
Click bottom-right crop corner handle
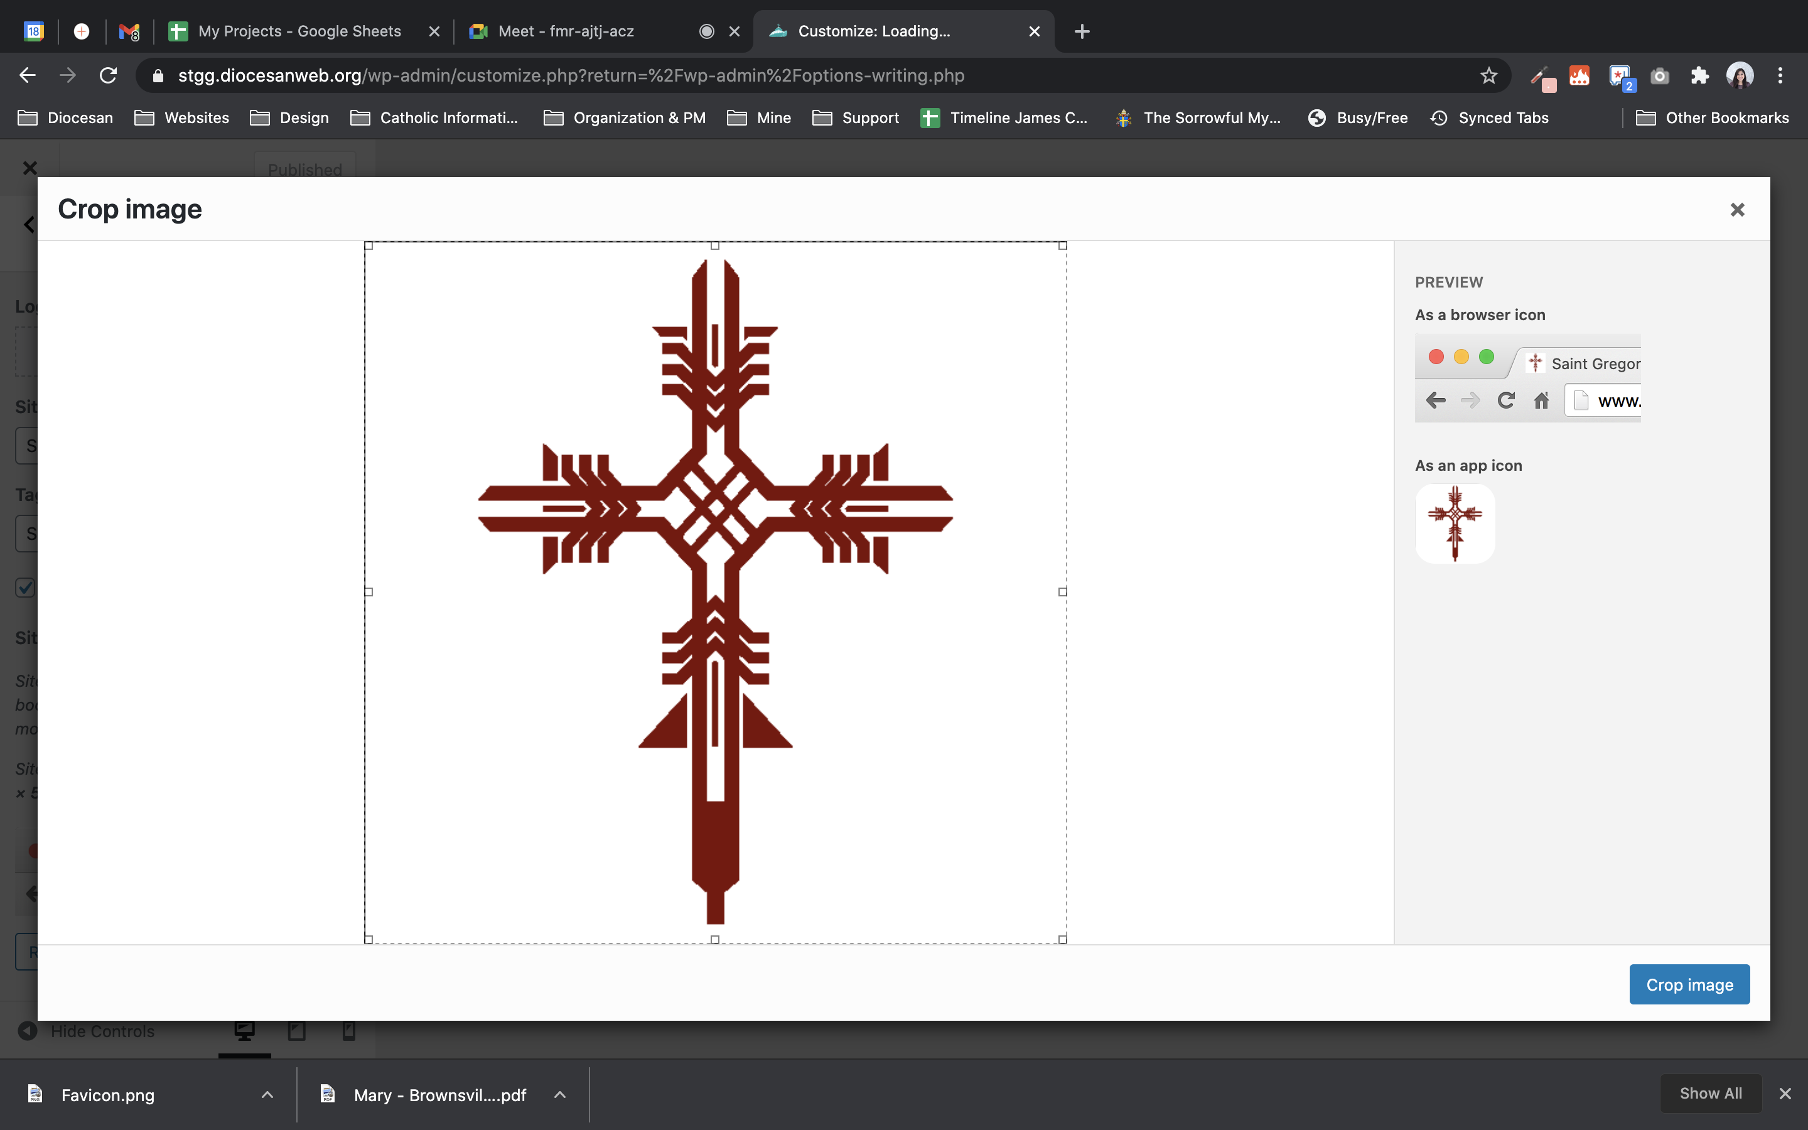pyautogui.click(x=1062, y=939)
